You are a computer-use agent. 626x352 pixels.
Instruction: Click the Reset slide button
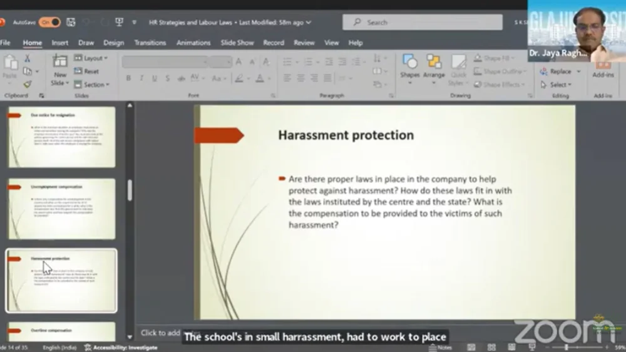[x=87, y=71]
